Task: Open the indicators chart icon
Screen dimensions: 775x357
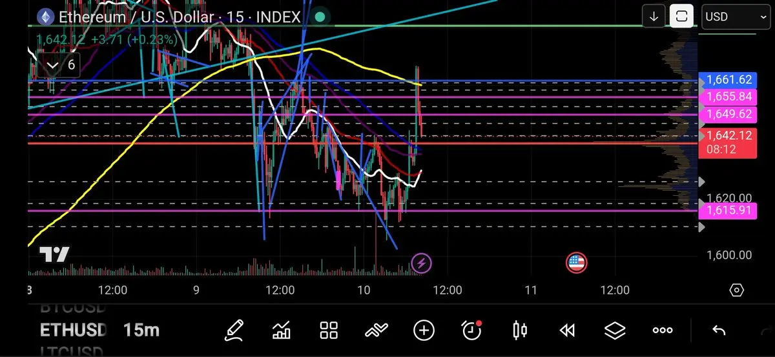Action: point(282,331)
